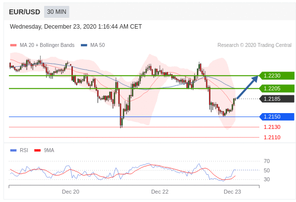This screenshot has height=202, width=296.
Task: Click the black 1.2185 current price tag
Action: [277, 99]
